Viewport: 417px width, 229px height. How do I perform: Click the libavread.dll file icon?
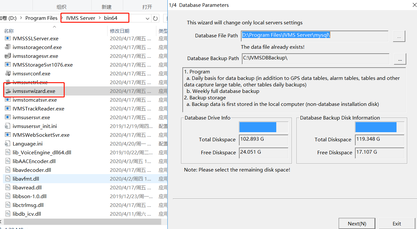click(x=8, y=187)
